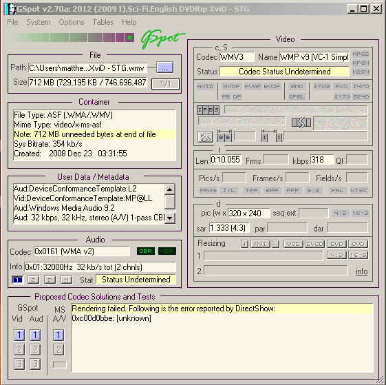Click the PAL indicator
The width and height of the screenshot is (386, 385).
(337, 190)
